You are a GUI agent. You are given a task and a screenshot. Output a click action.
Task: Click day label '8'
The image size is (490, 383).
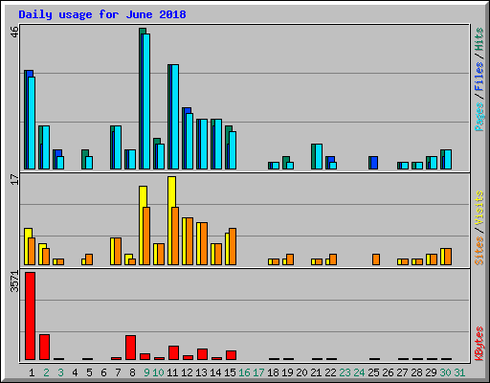(x=132, y=372)
